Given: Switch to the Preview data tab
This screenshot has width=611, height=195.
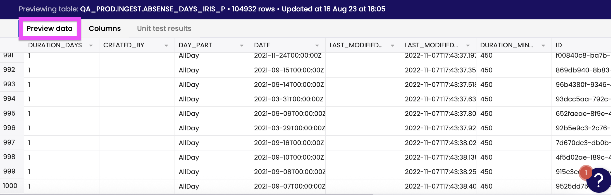Looking at the screenshot, I should [50, 28].
